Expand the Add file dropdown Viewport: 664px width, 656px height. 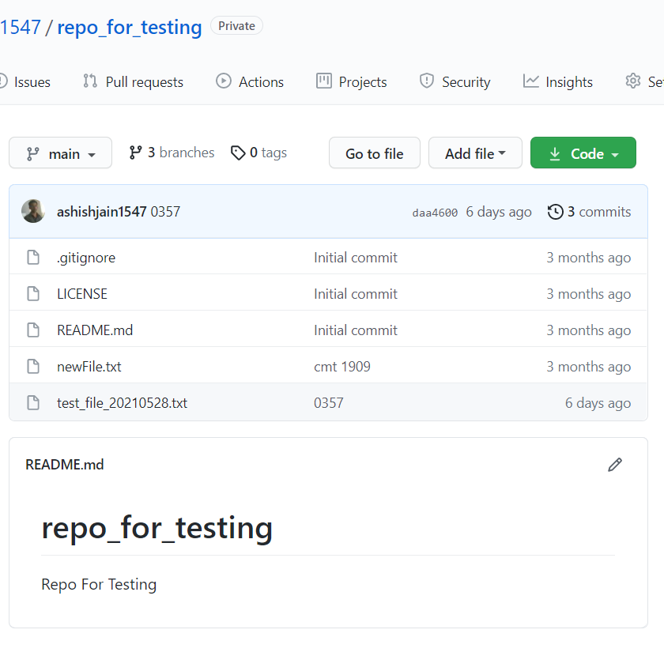[475, 152]
